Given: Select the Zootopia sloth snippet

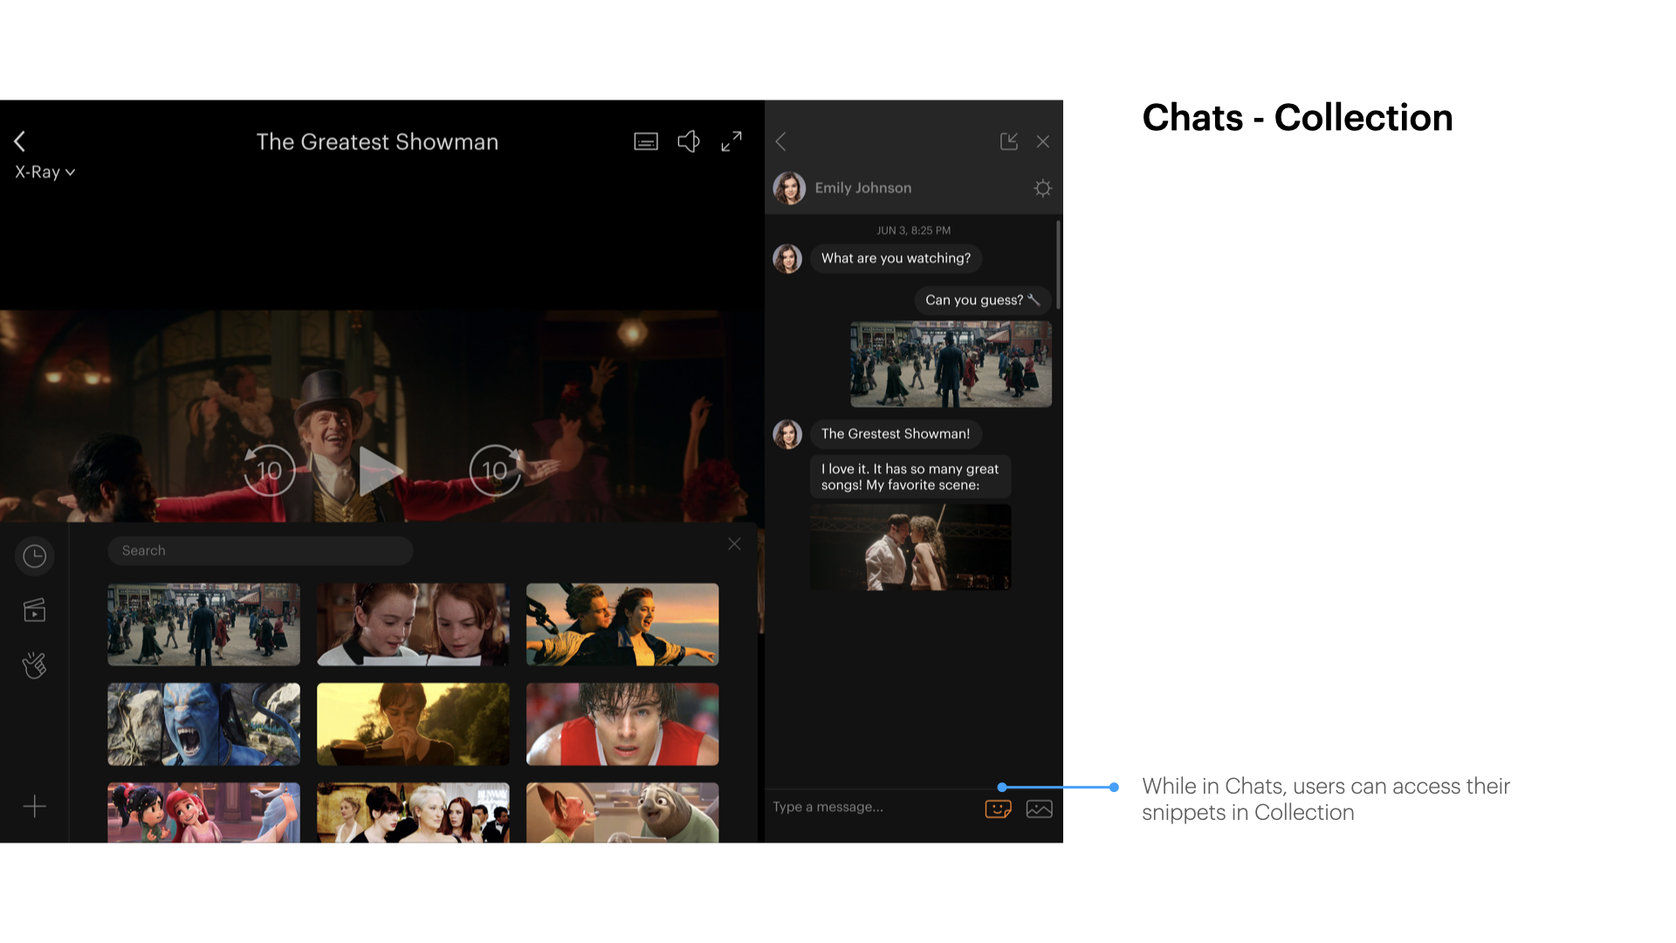Looking at the screenshot, I should pos(622,813).
